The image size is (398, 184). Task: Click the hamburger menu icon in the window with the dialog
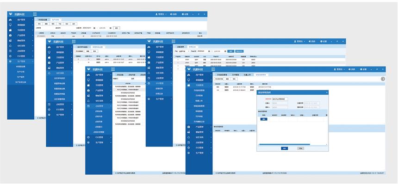coord(213,69)
